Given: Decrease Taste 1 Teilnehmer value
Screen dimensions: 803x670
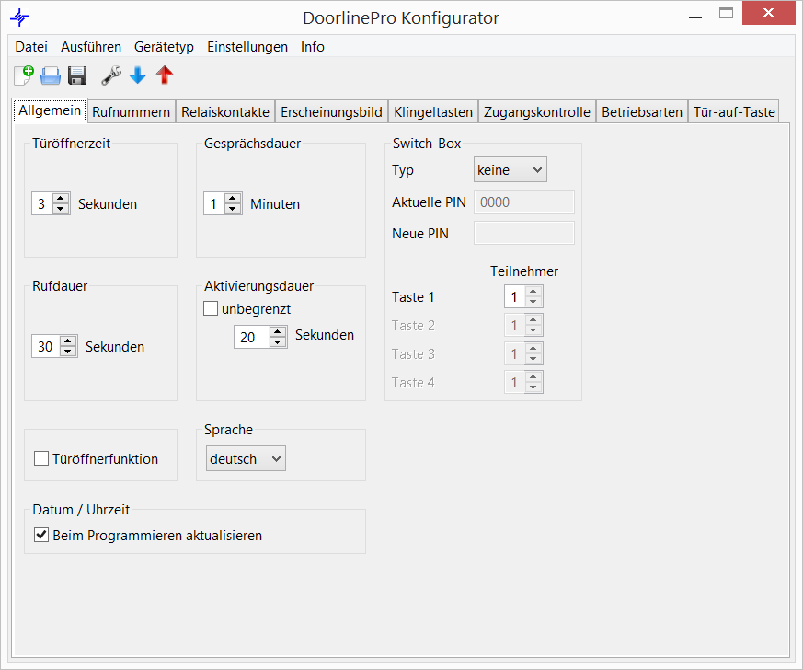Looking at the screenshot, I should point(533,302).
